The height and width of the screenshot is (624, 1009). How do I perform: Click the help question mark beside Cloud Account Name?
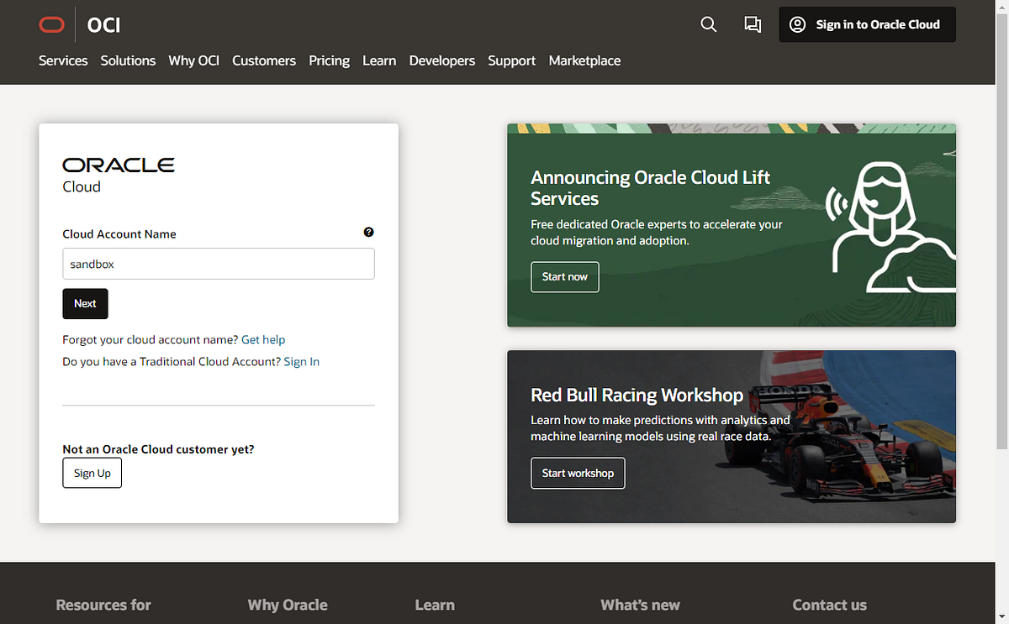pos(368,232)
